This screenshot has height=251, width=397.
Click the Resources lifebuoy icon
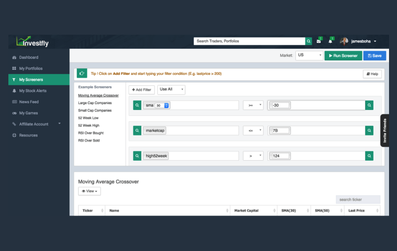tap(14, 135)
